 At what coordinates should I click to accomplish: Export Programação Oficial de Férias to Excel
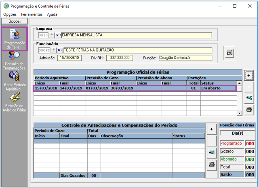click(x=249, y=98)
